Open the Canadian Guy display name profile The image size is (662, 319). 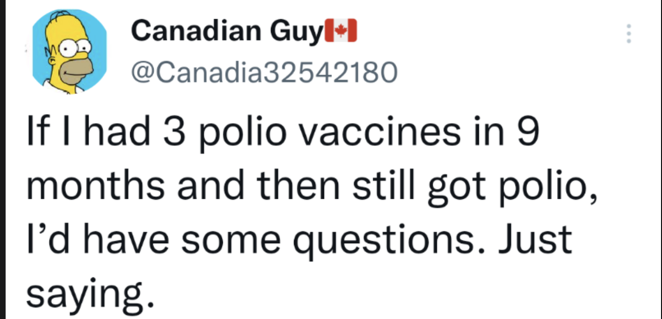225,31
